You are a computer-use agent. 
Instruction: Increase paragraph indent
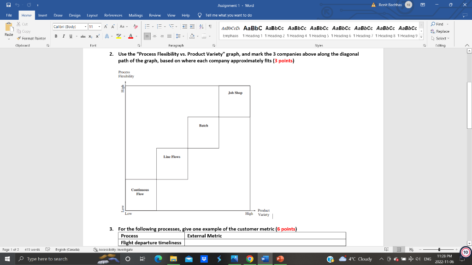[192, 26]
